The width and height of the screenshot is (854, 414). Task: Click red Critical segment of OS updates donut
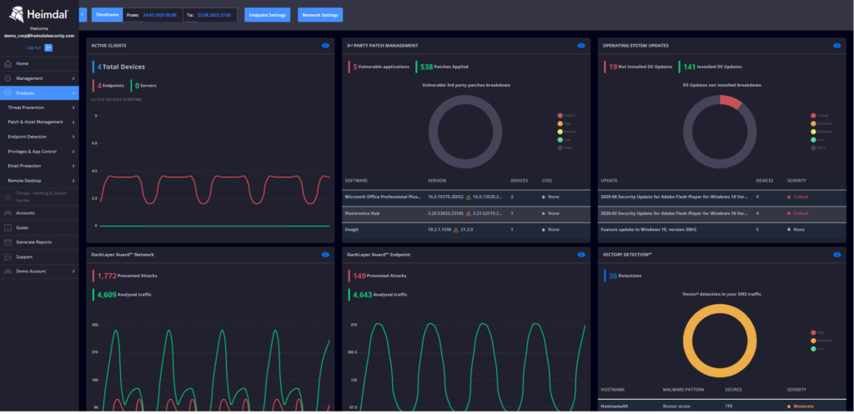(x=731, y=102)
